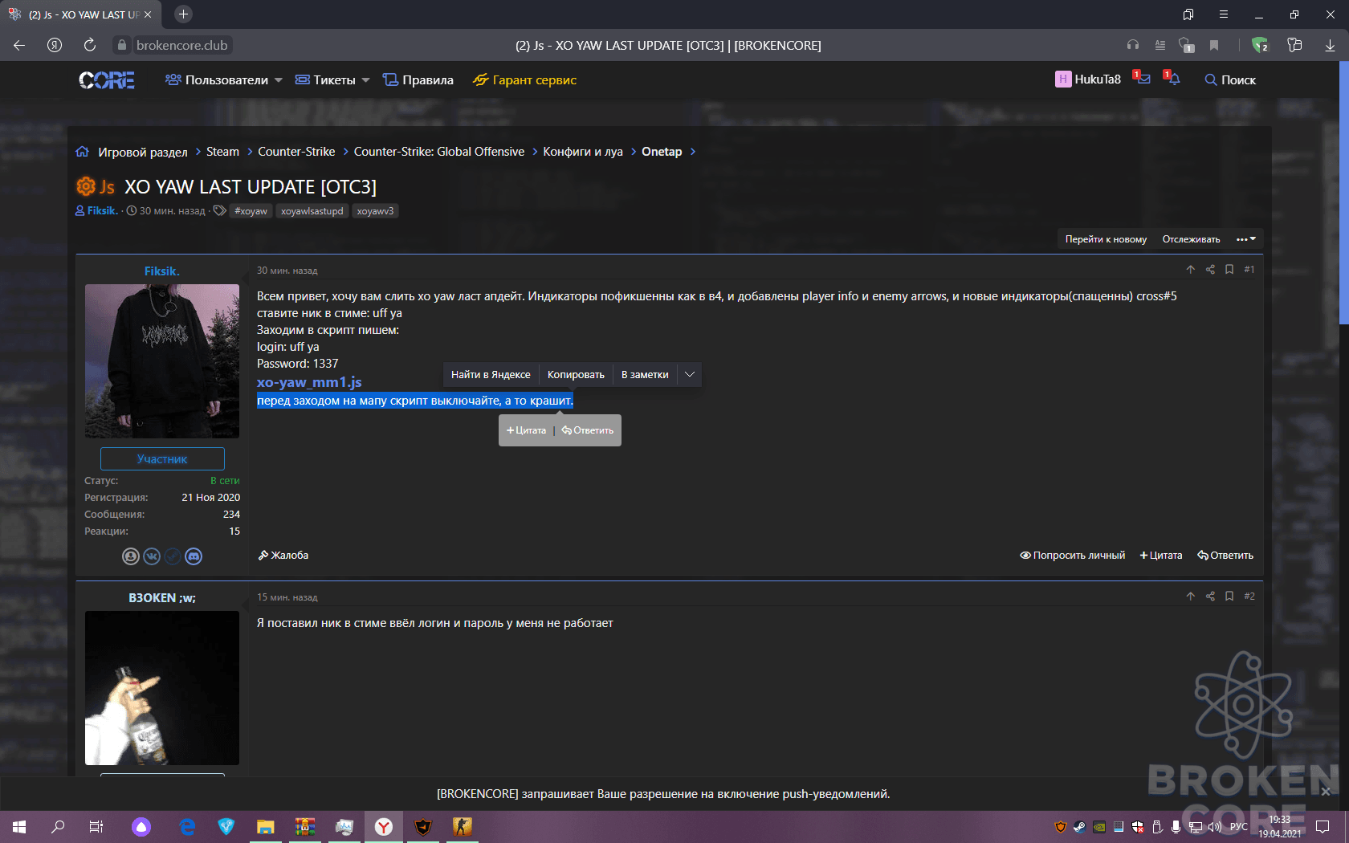Open the notifications bell icon
The height and width of the screenshot is (843, 1349).
[x=1173, y=79]
